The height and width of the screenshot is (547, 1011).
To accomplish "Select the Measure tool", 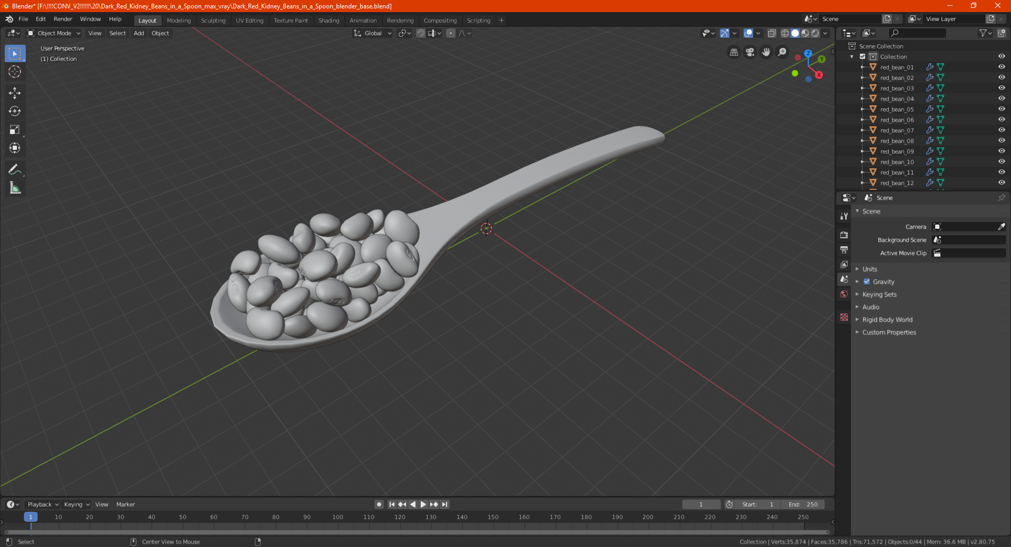I will coord(15,188).
